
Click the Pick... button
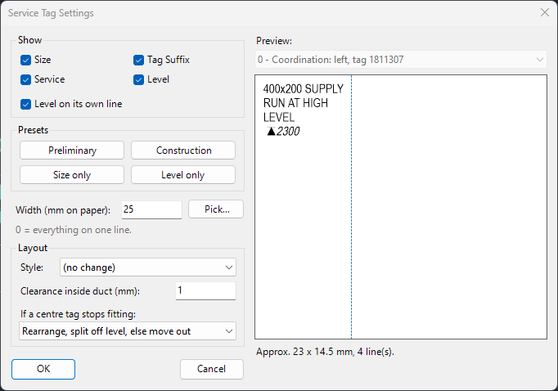pos(216,209)
